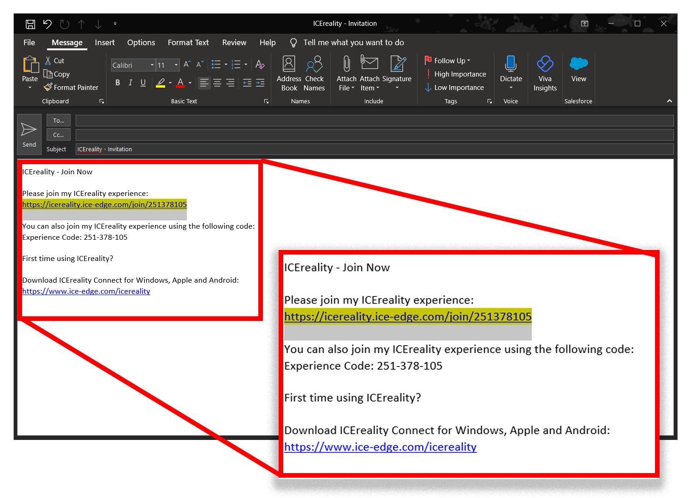This screenshot has width=691, height=498.
Task: Open Address Book
Action: (x=289, y=74)
